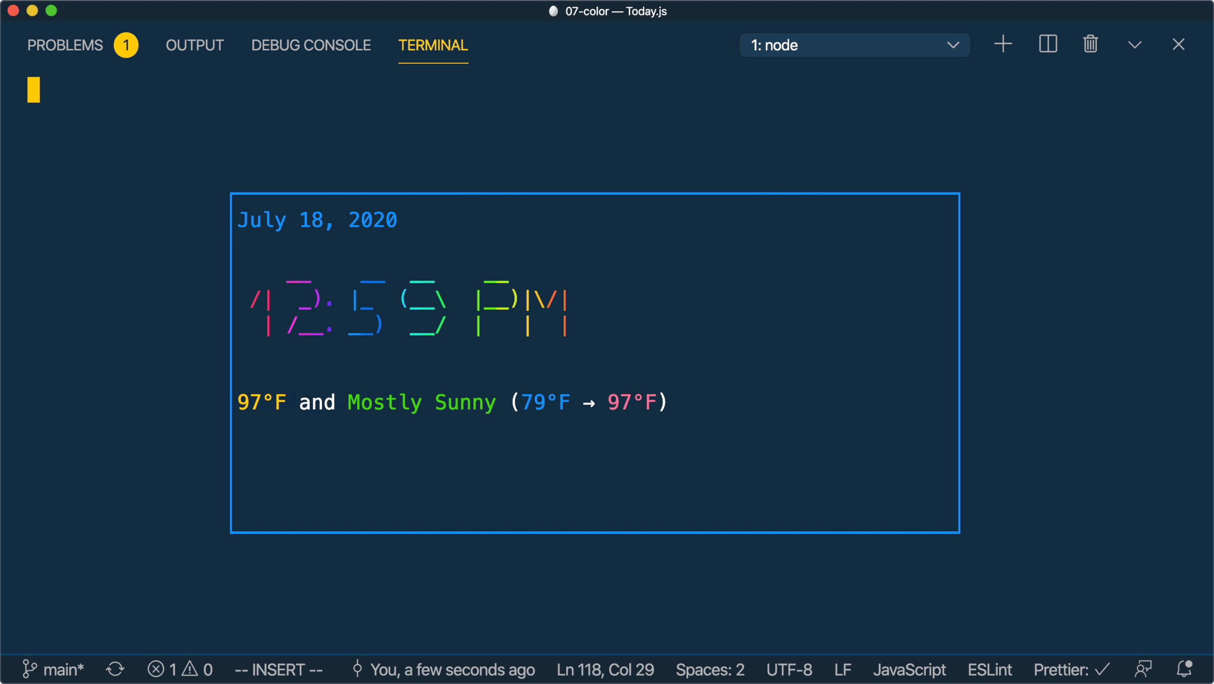Open the PROBLEMS panel tab
1214x684 pixels.
(64, 45)
